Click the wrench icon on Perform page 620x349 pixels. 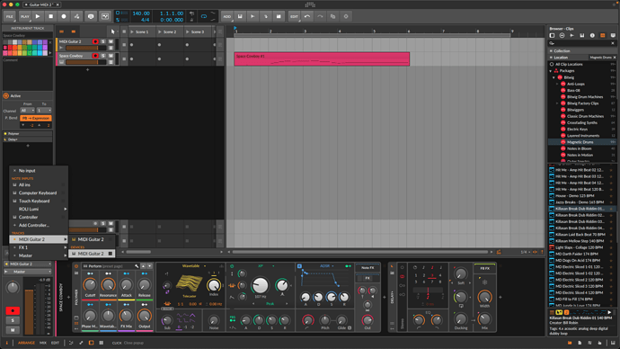(137, 266)
